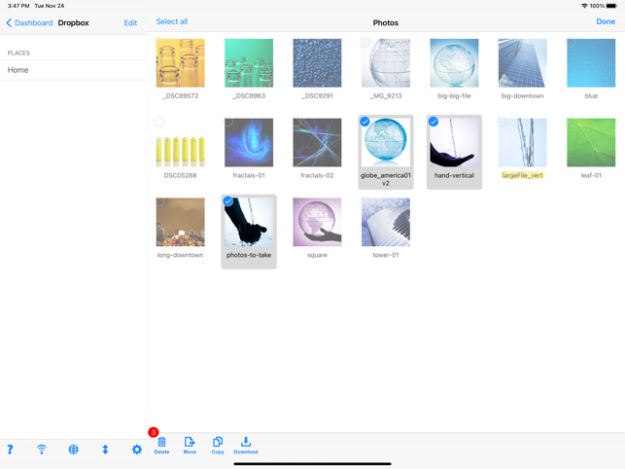Uncheck the hand-vertical photo selection
625x469 pixels.
coord(434,122)
